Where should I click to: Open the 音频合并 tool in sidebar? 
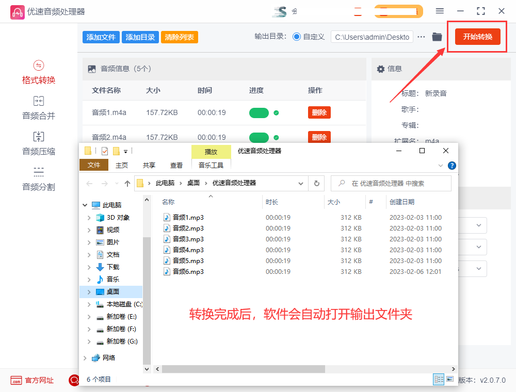pyautogui.click(x=39, y=107)
